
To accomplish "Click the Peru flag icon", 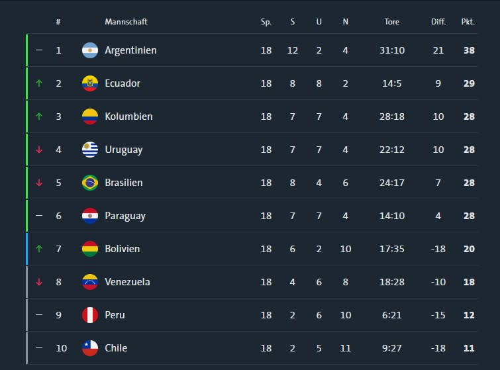I will pyautogui.click(x=90, y=315).
